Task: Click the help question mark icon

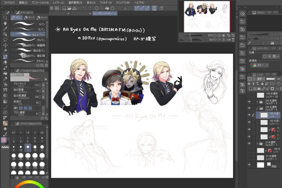Action: click(161, 8)
